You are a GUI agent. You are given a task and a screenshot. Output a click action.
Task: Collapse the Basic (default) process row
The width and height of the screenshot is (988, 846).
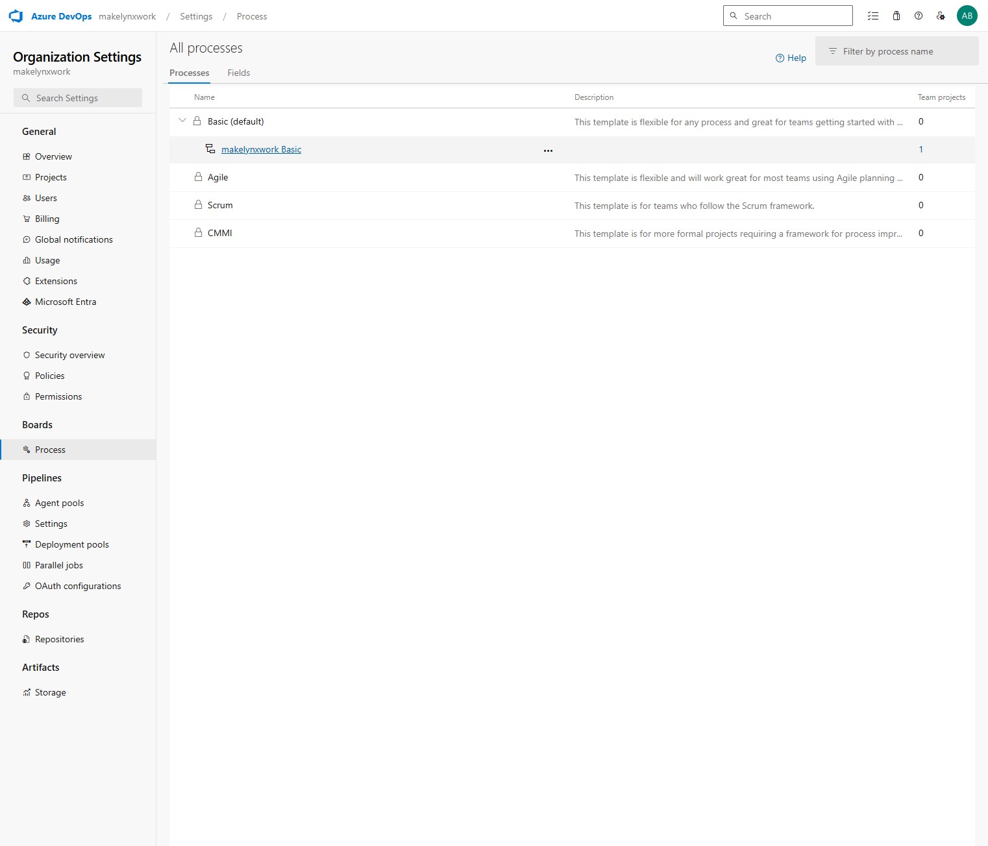pos(182,121)
